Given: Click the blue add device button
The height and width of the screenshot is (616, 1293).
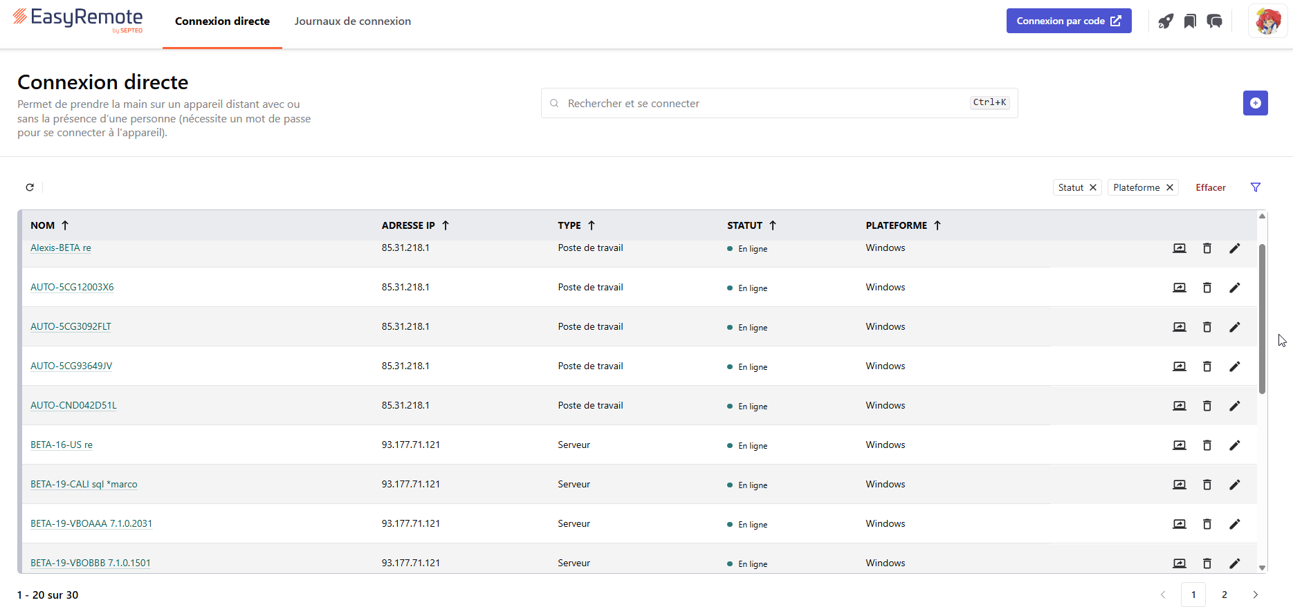Looking at the screenshot, I should tap(1256, 103).
